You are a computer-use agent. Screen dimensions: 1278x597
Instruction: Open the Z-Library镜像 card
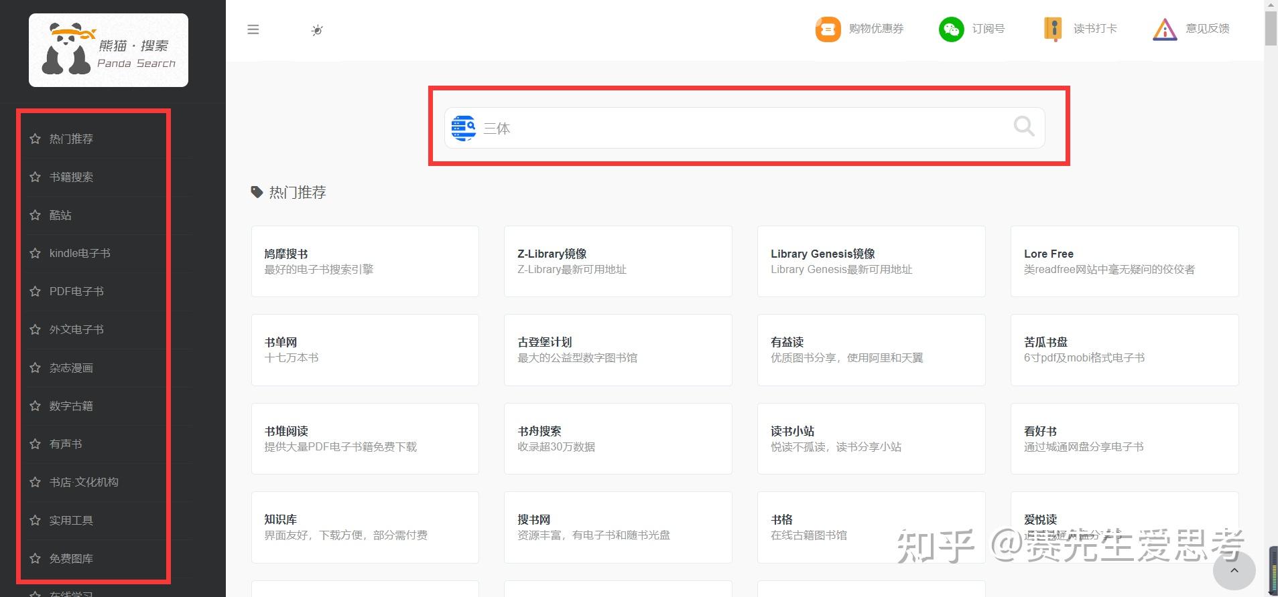tap(617, 261)
